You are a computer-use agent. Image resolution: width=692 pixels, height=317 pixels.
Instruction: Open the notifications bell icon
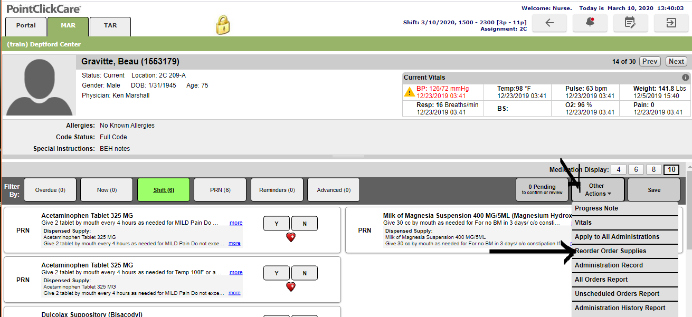click(x=590, y=23)
